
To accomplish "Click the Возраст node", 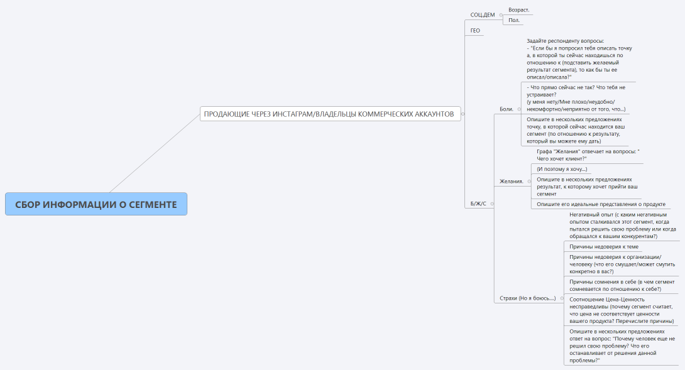I will (x=518, y=10).
